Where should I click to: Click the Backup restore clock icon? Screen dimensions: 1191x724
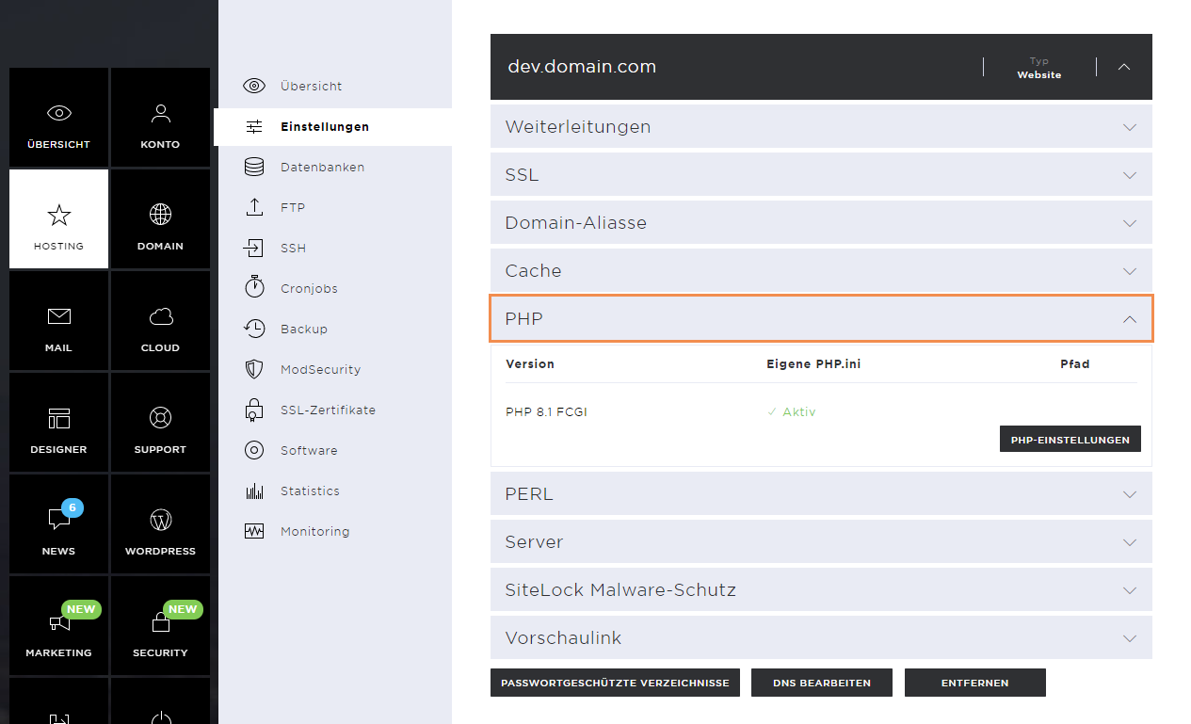point(254,329)
